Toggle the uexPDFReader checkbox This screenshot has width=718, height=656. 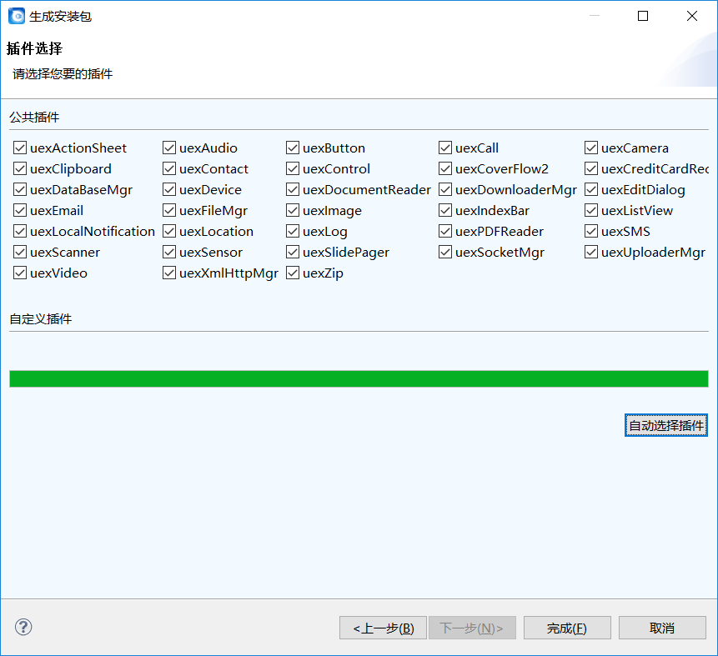[445, 232]
